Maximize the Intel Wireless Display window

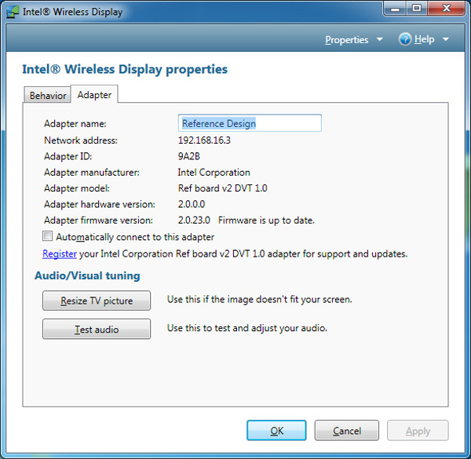[417, 9]
